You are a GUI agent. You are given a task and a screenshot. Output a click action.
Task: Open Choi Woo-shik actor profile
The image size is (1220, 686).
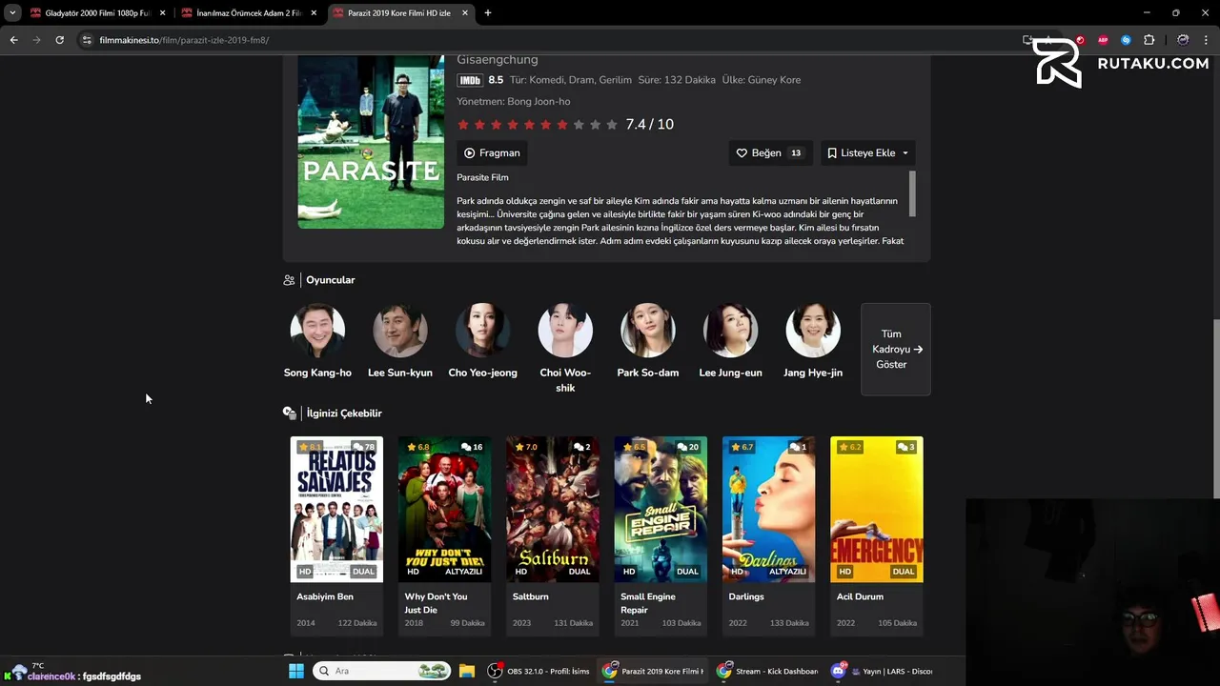[565, 349]
